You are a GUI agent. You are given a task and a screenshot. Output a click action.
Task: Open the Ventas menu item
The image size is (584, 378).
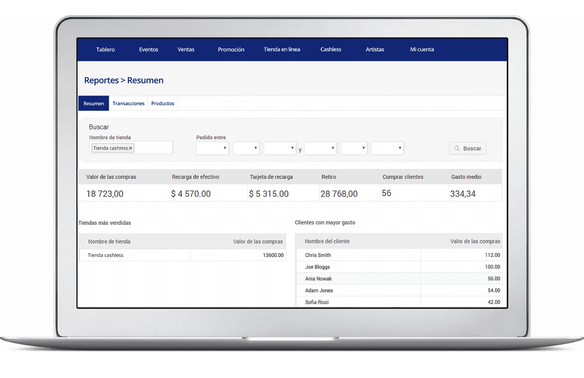186,50
